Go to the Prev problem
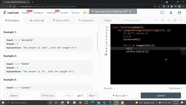The image size is (186, 105). [68, 95]
